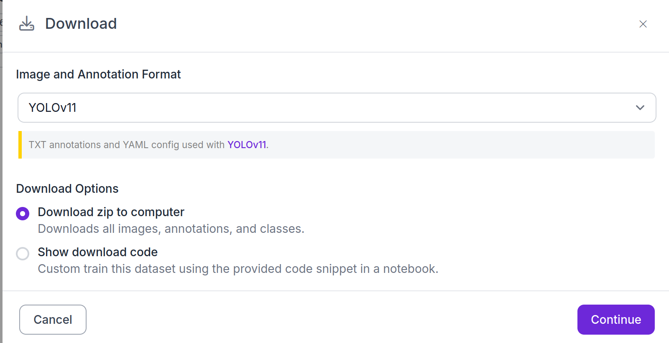Click the "Custom train this dataset" description
Screen dimensions: 669x343
238,269
